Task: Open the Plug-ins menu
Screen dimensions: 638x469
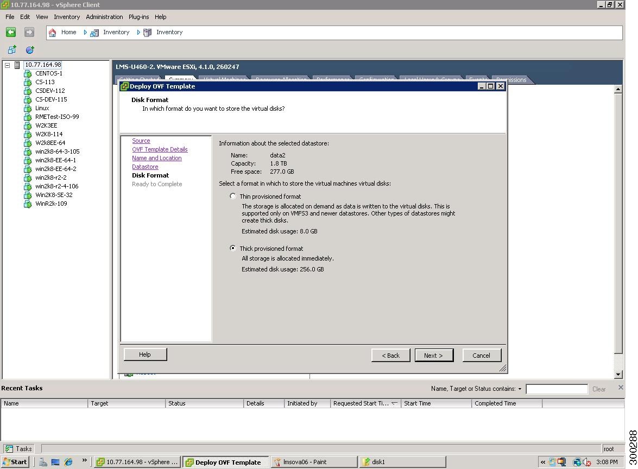Action: (139, 17)
